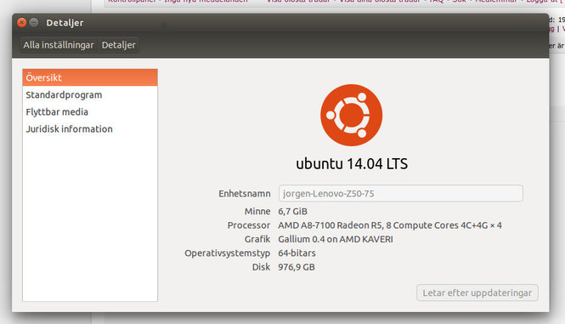This screenshot has height=324, width=565.
Task: Click the Enhetsnamn text field
Action: point(401,194)
